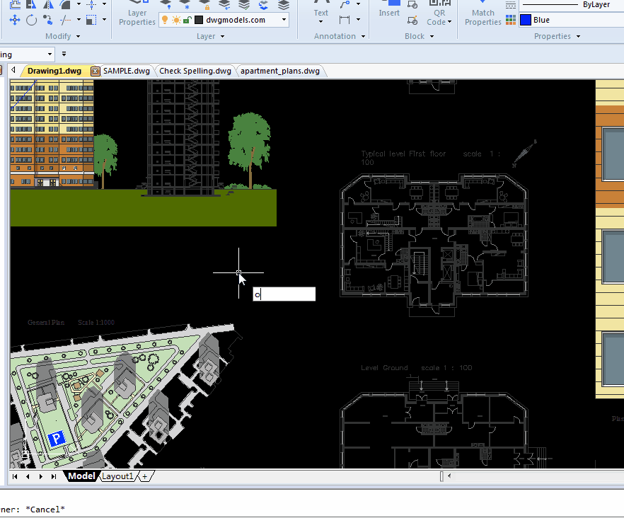Select the Rotate tool

31,20
